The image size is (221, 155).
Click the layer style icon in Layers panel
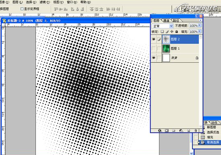(x=160, y=131)
